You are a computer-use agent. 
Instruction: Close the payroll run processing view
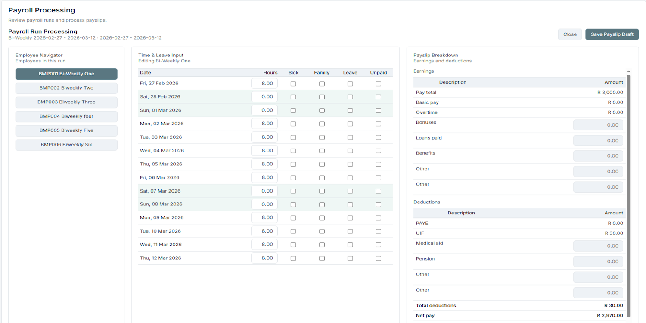pyautogui.click(x=569, y=34)
